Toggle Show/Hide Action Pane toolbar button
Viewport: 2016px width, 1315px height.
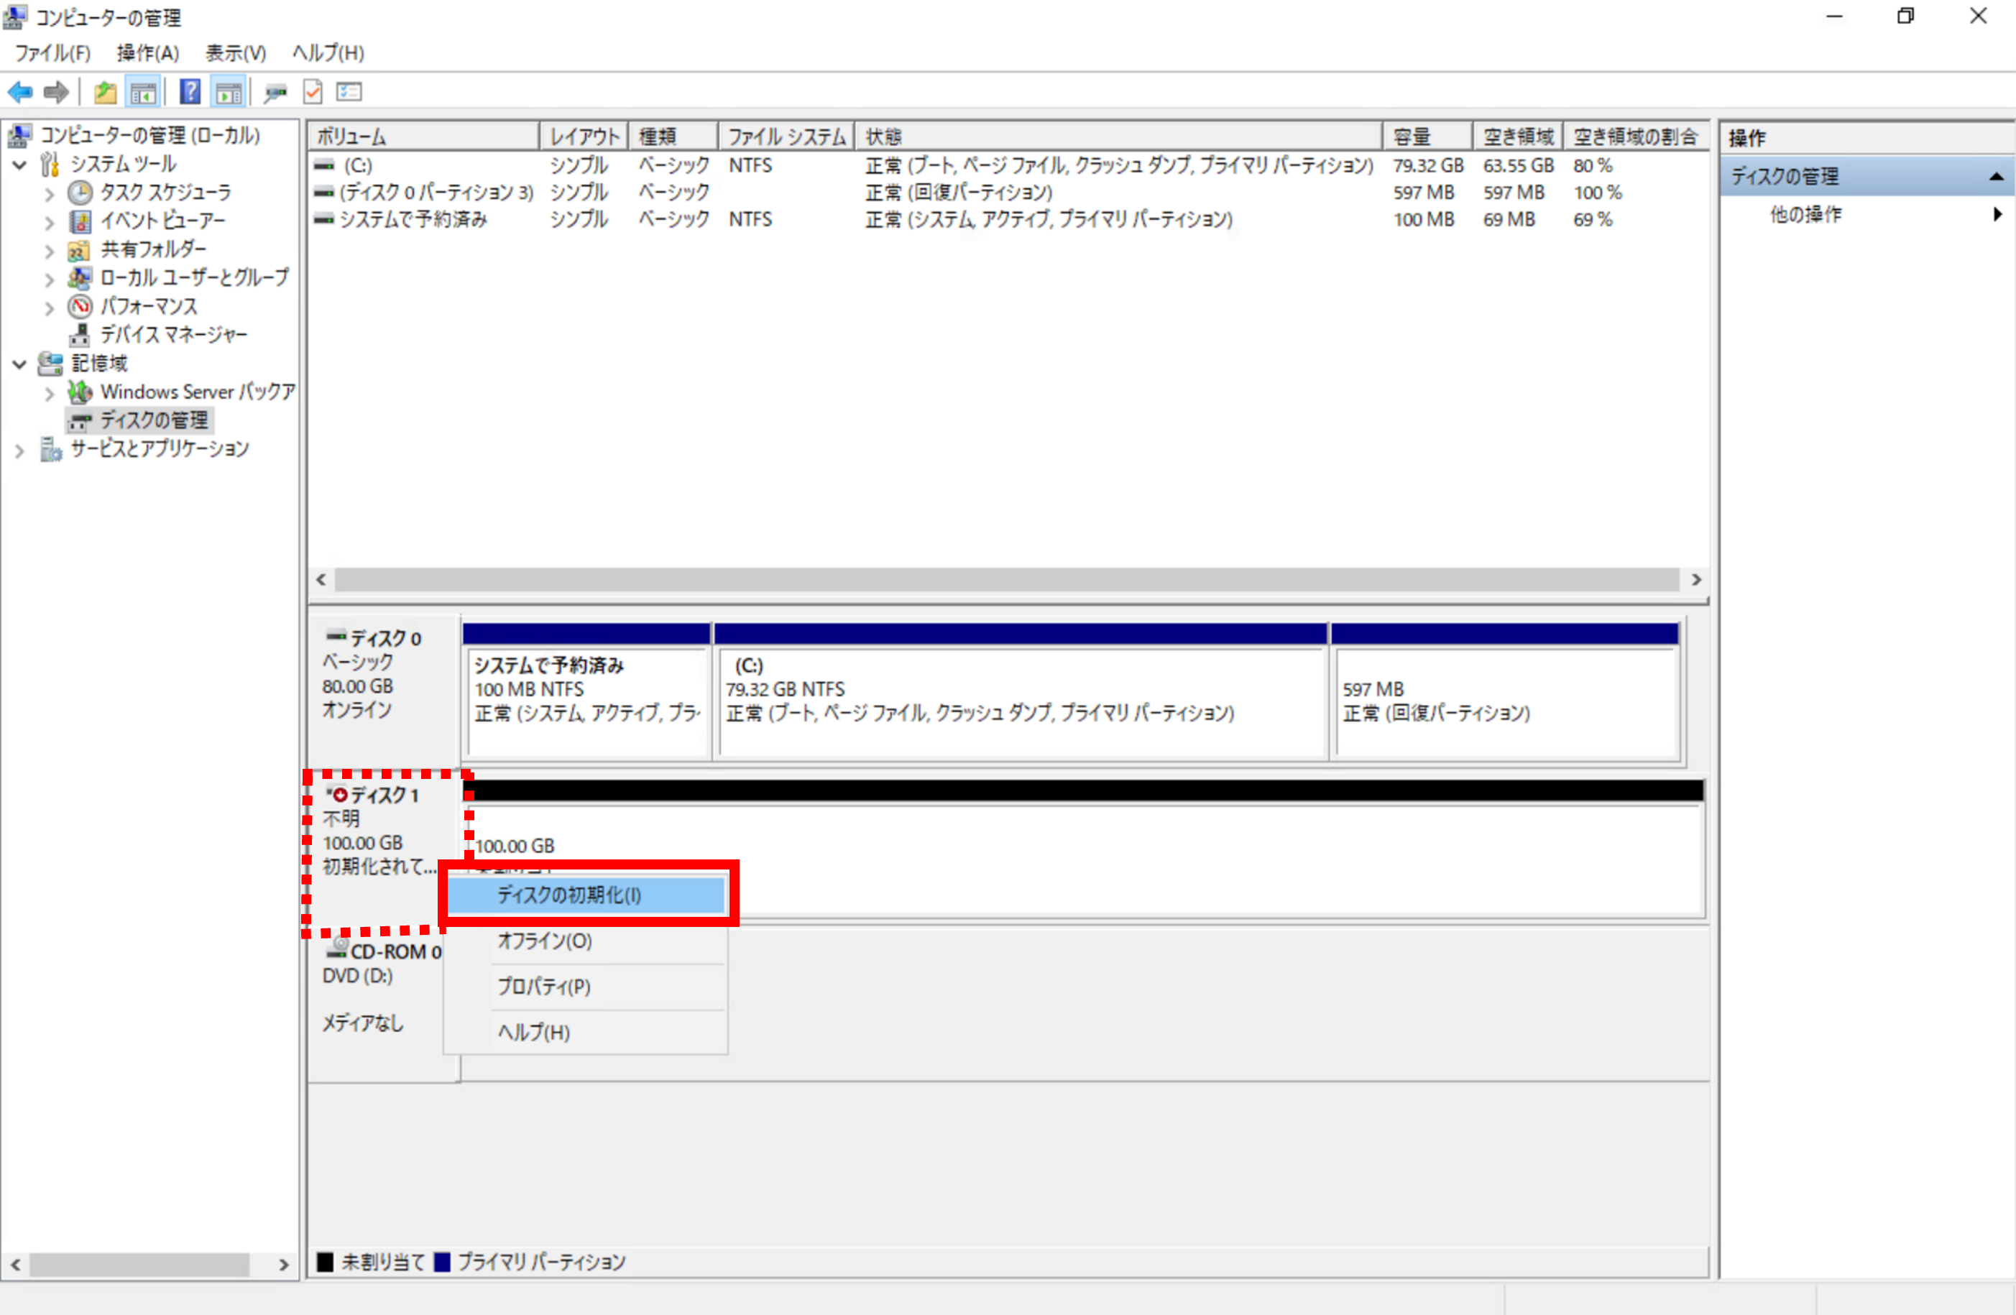point(228,91)
